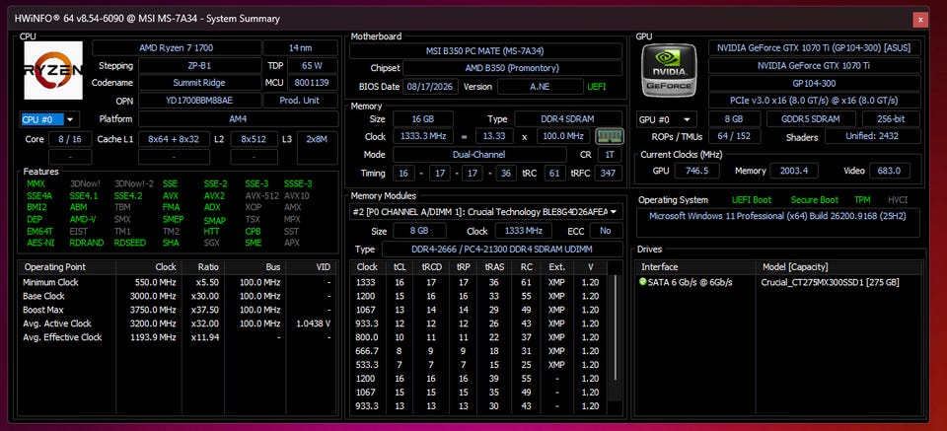Click the green UEFI label beside BIOS version
This screenshot has height=431, width=947.
597,87
